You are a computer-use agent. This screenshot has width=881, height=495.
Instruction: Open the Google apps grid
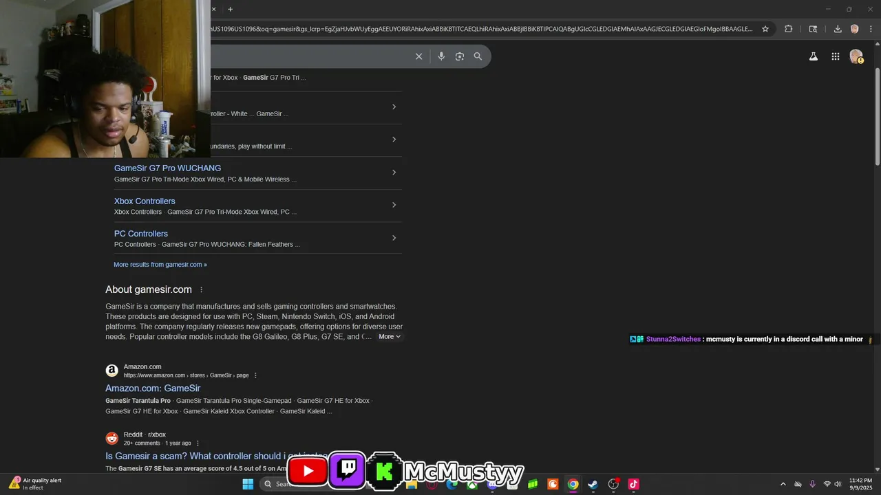tap(835, 56)
